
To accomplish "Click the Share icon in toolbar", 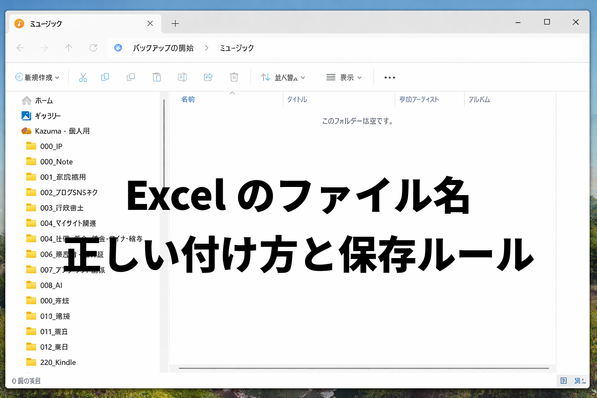I will pos(208,77).
